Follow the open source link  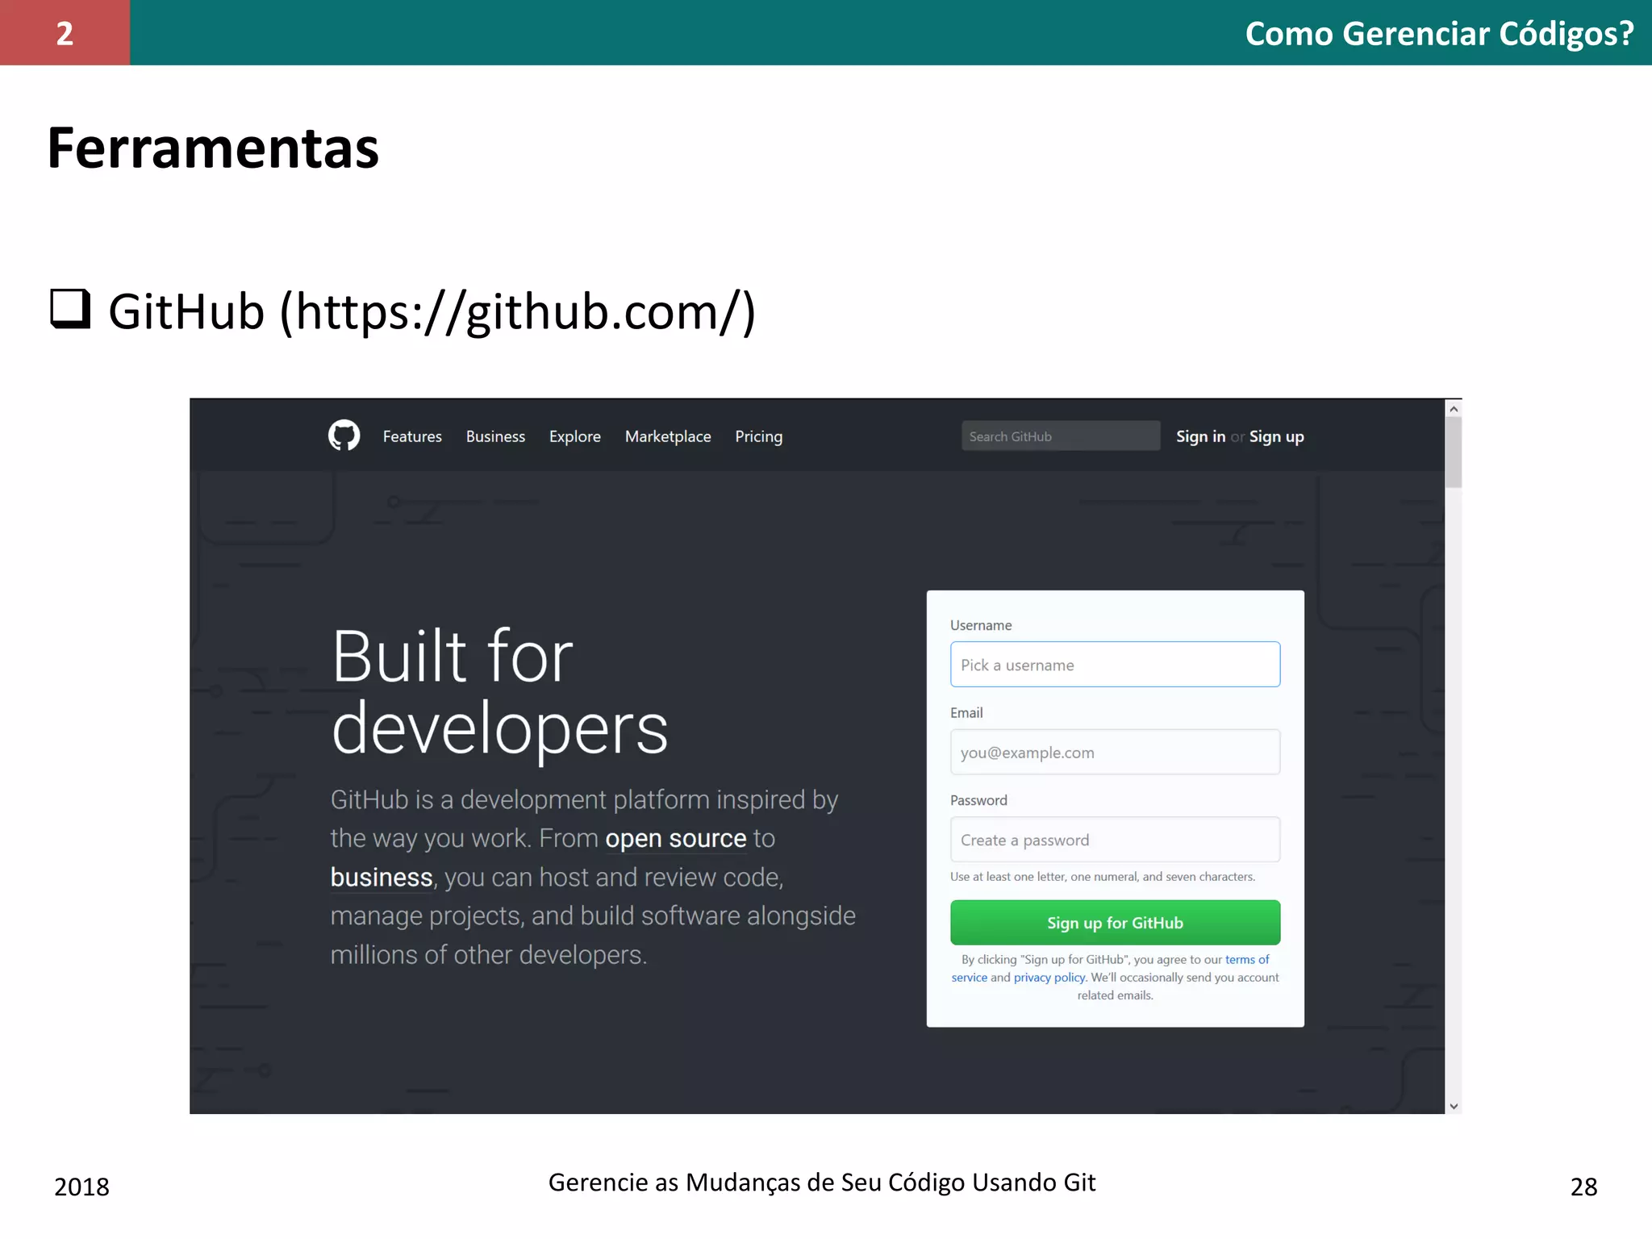[x=676, y=839]
